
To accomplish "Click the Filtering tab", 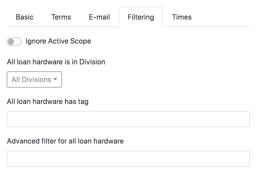I will 141,17.
